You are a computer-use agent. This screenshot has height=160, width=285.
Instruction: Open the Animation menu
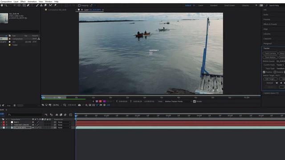(32, 1)
